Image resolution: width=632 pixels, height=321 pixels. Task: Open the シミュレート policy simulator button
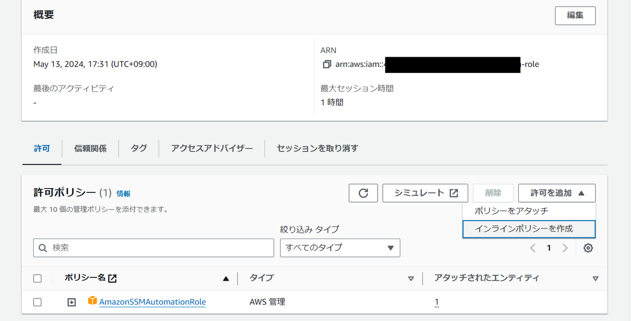tap(426, 193)
